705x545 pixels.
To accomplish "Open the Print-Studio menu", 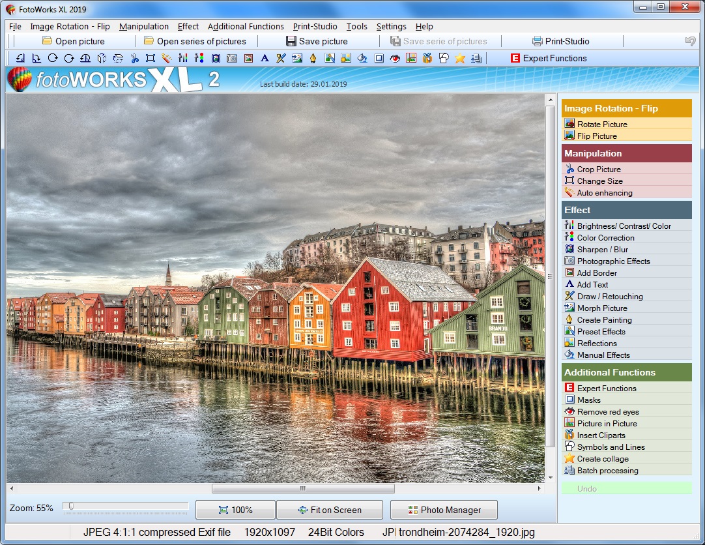I will (315, 27).
